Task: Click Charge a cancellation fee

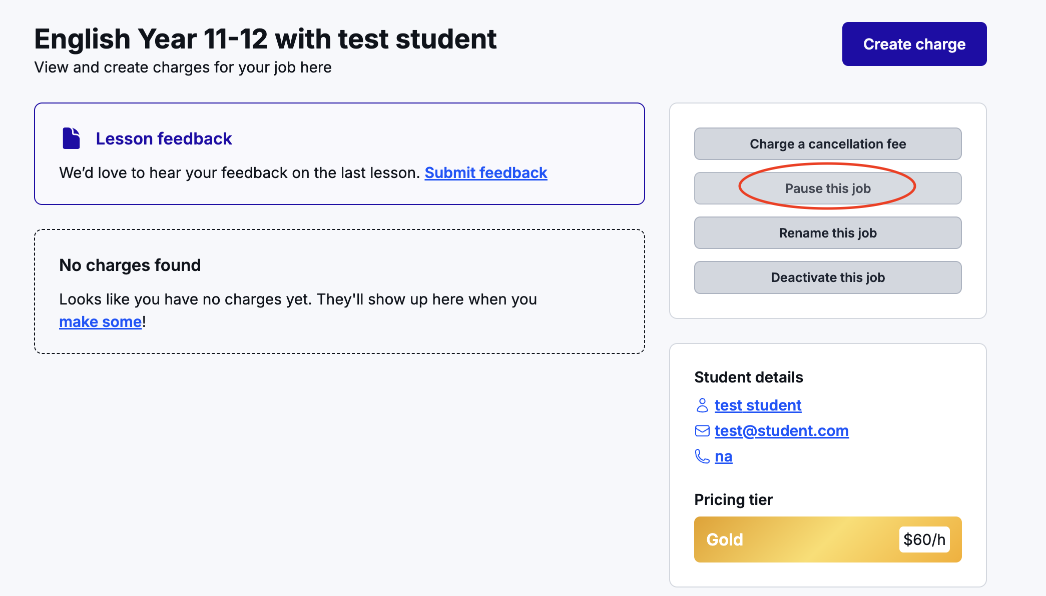Action: tap(827, 144)
